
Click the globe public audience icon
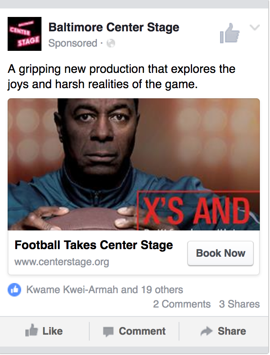tap(111, 43)
